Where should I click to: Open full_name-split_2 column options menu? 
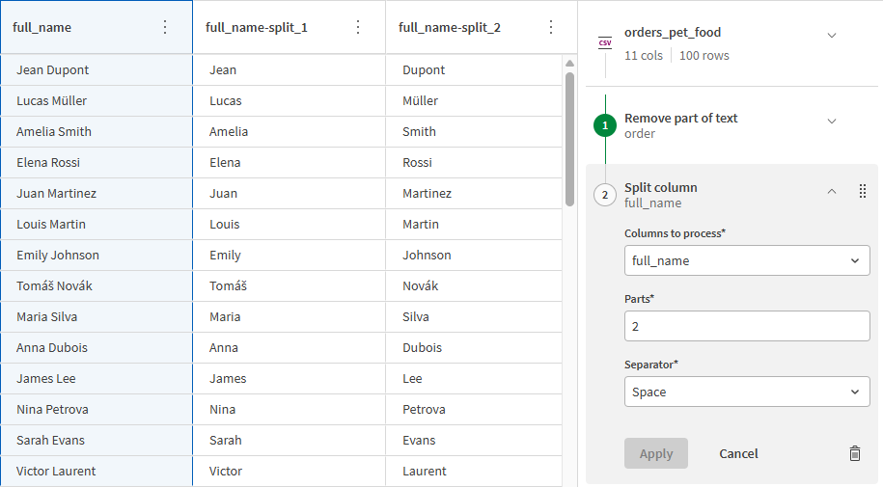pyautogui.click(x=551, y=27)
